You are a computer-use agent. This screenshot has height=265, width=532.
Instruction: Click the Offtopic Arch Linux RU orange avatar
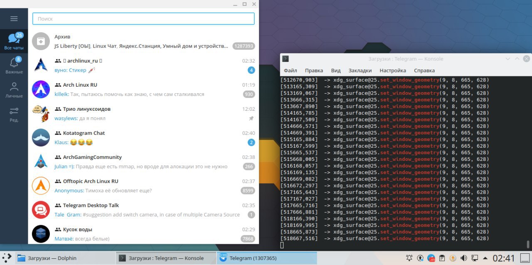(x=41, y=185)
